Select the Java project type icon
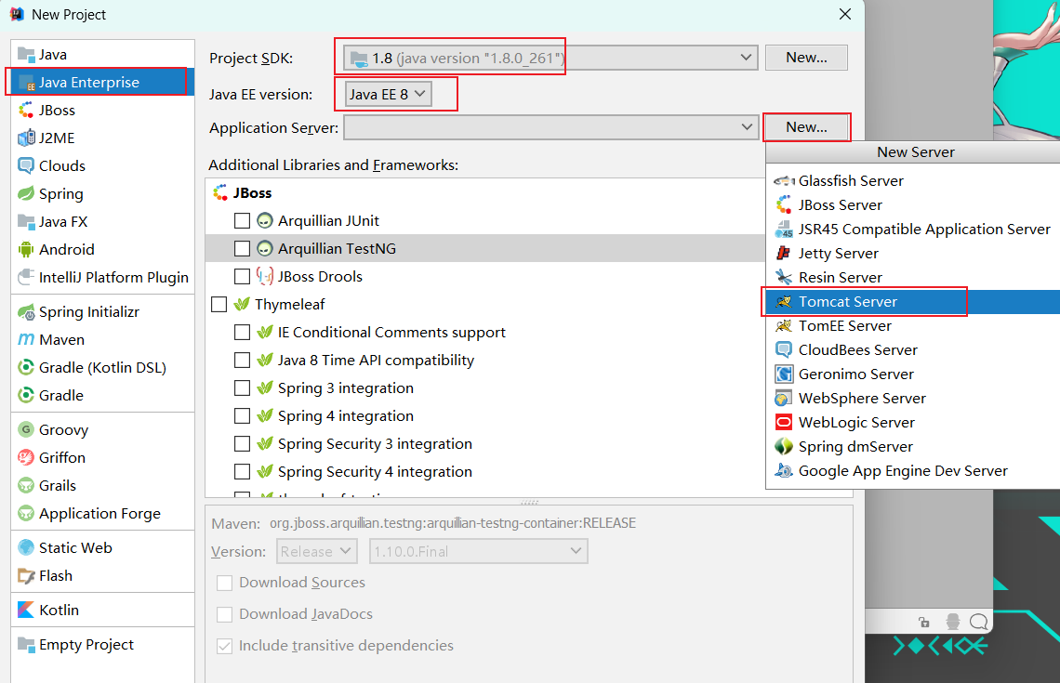The height and width of the screenshot is (683, 1060). [26, 54]
